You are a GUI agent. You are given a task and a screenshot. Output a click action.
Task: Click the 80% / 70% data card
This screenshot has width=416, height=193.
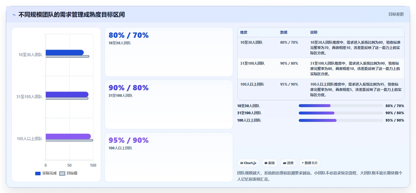[x=169, y=52]
